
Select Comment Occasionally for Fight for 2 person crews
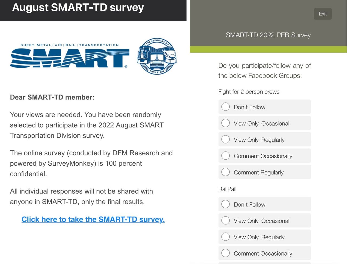[226, 156]
